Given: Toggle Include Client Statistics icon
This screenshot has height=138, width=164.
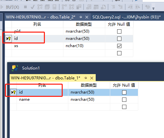Looking at the screenshot, I should coord(79,7).
